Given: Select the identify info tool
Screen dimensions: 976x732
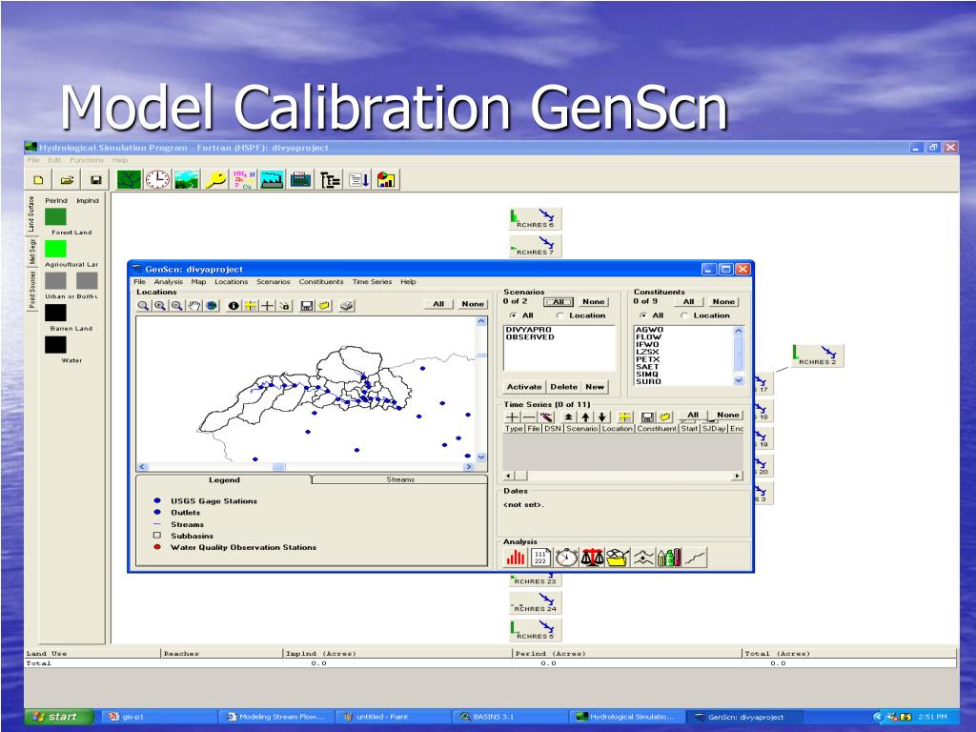Looking at the screenshot, I should pos(234,306).
